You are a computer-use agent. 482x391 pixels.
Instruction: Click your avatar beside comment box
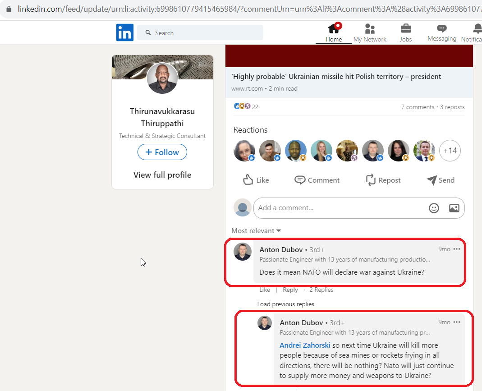pos(243,207)
